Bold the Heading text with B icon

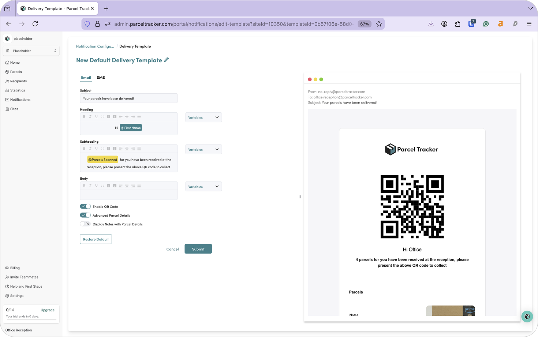click(84, 117)
